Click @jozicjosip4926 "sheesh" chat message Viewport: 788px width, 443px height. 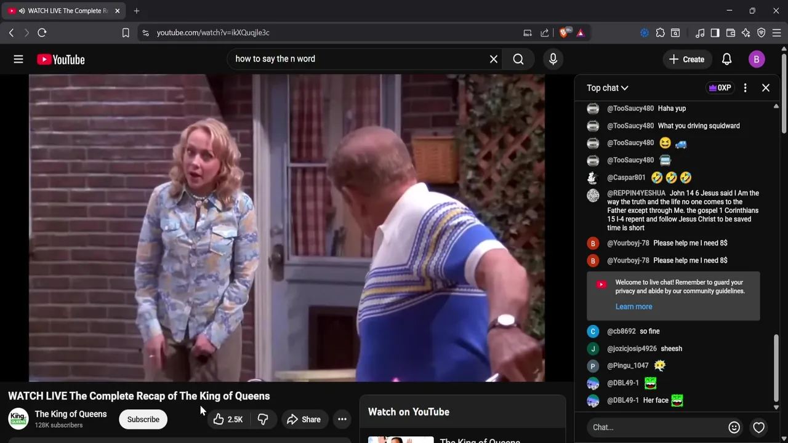[671, 348]
